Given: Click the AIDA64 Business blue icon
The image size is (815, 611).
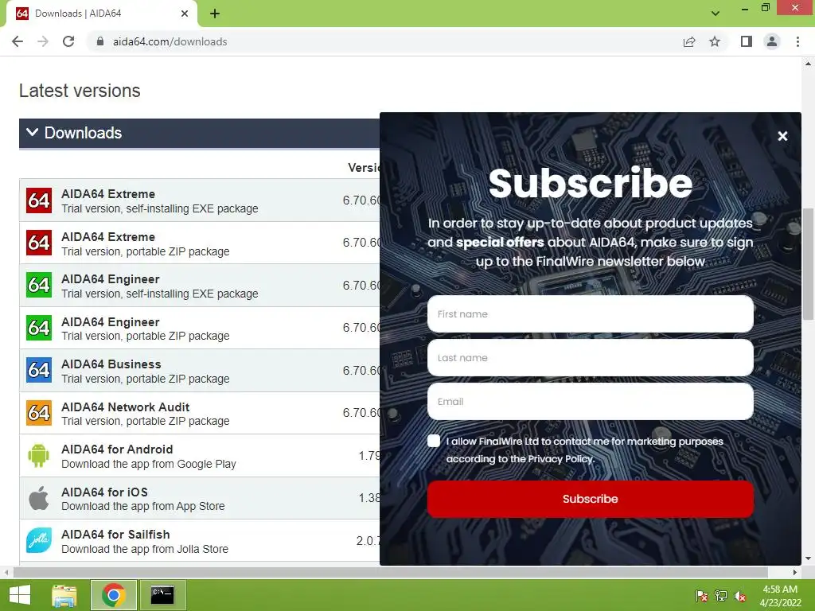Looking at the screenshot, I should click(39, 370).
